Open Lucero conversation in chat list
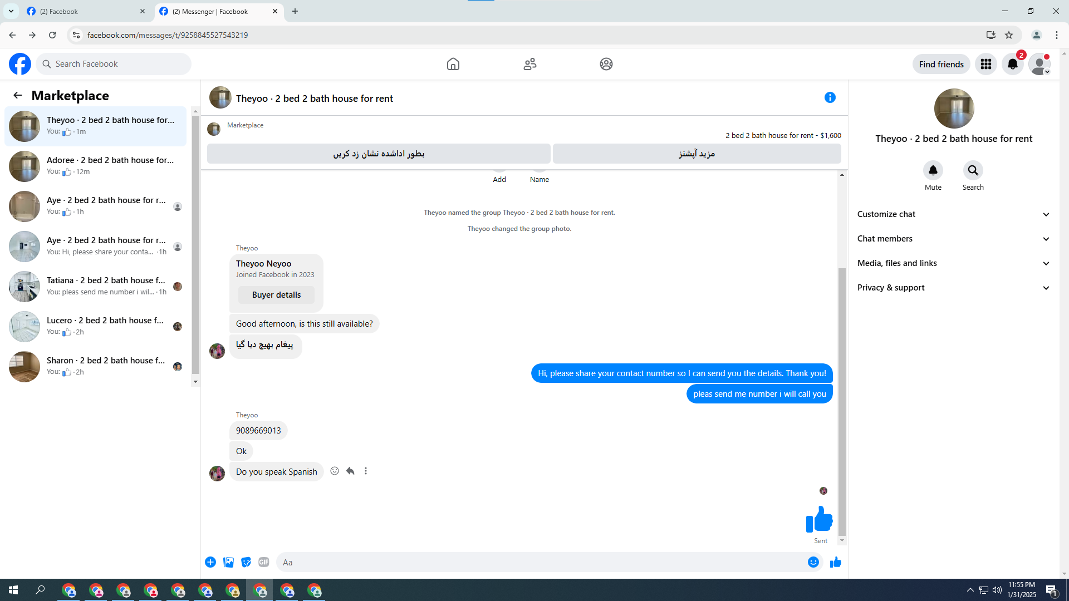Image resolution: width=1069 pixels, height=601 pixels. [96, 327]
